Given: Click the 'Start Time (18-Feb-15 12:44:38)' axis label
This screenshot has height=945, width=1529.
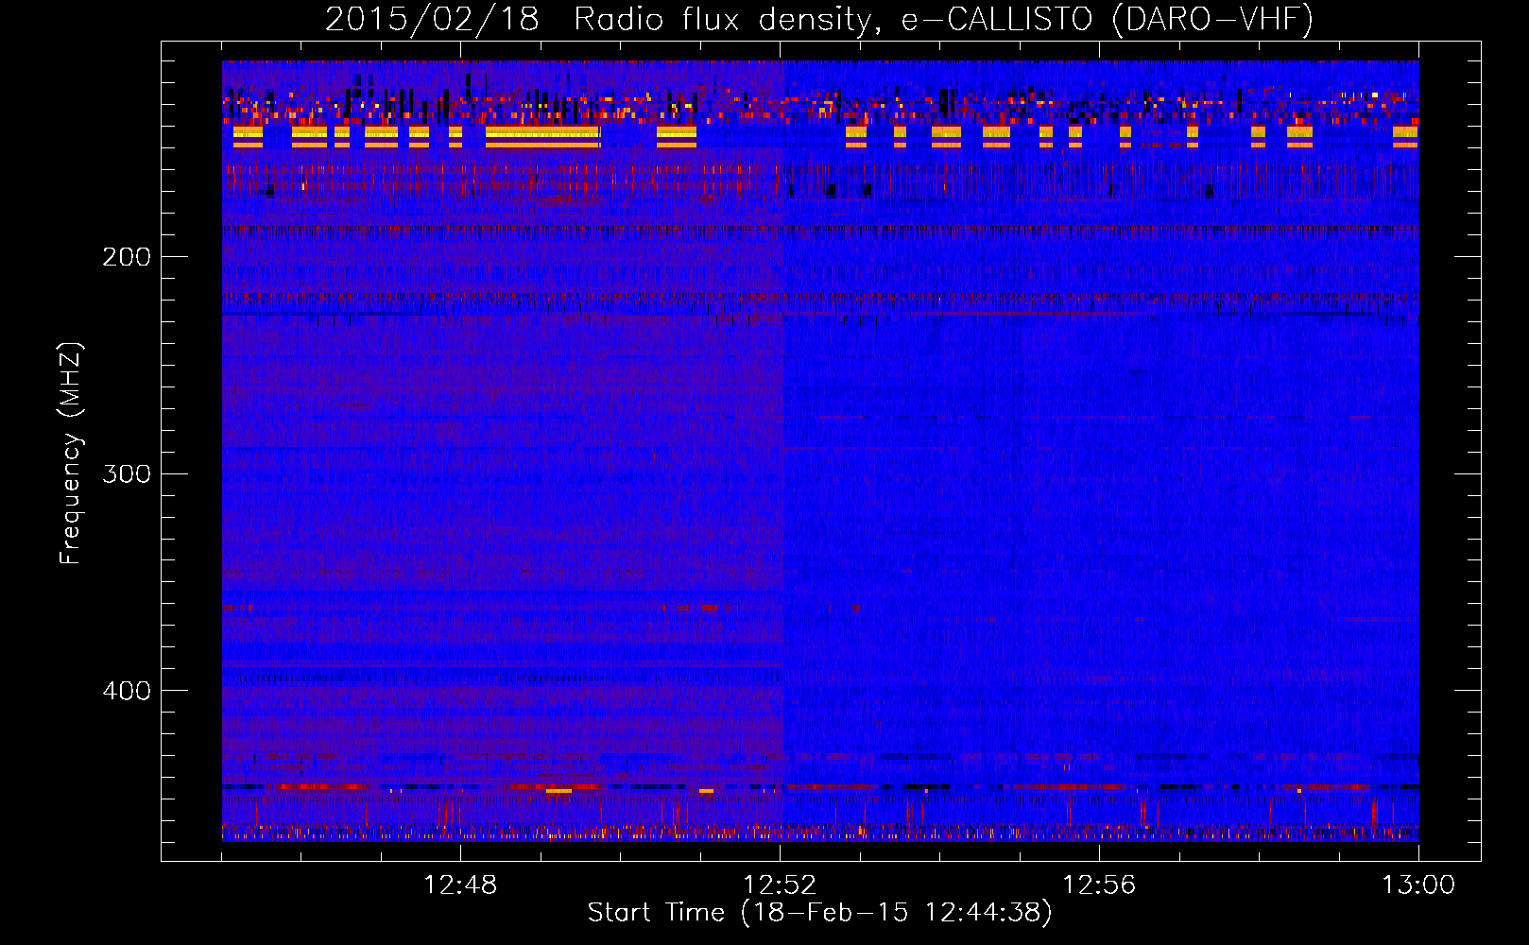Looking at the screenshot, I should pos(819,913).
